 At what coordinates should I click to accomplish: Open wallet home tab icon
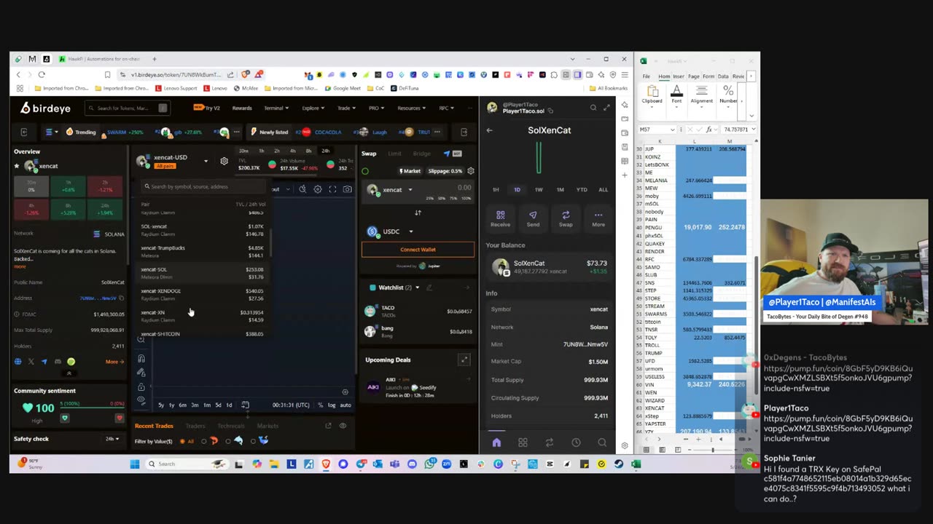tap(496, 442)
